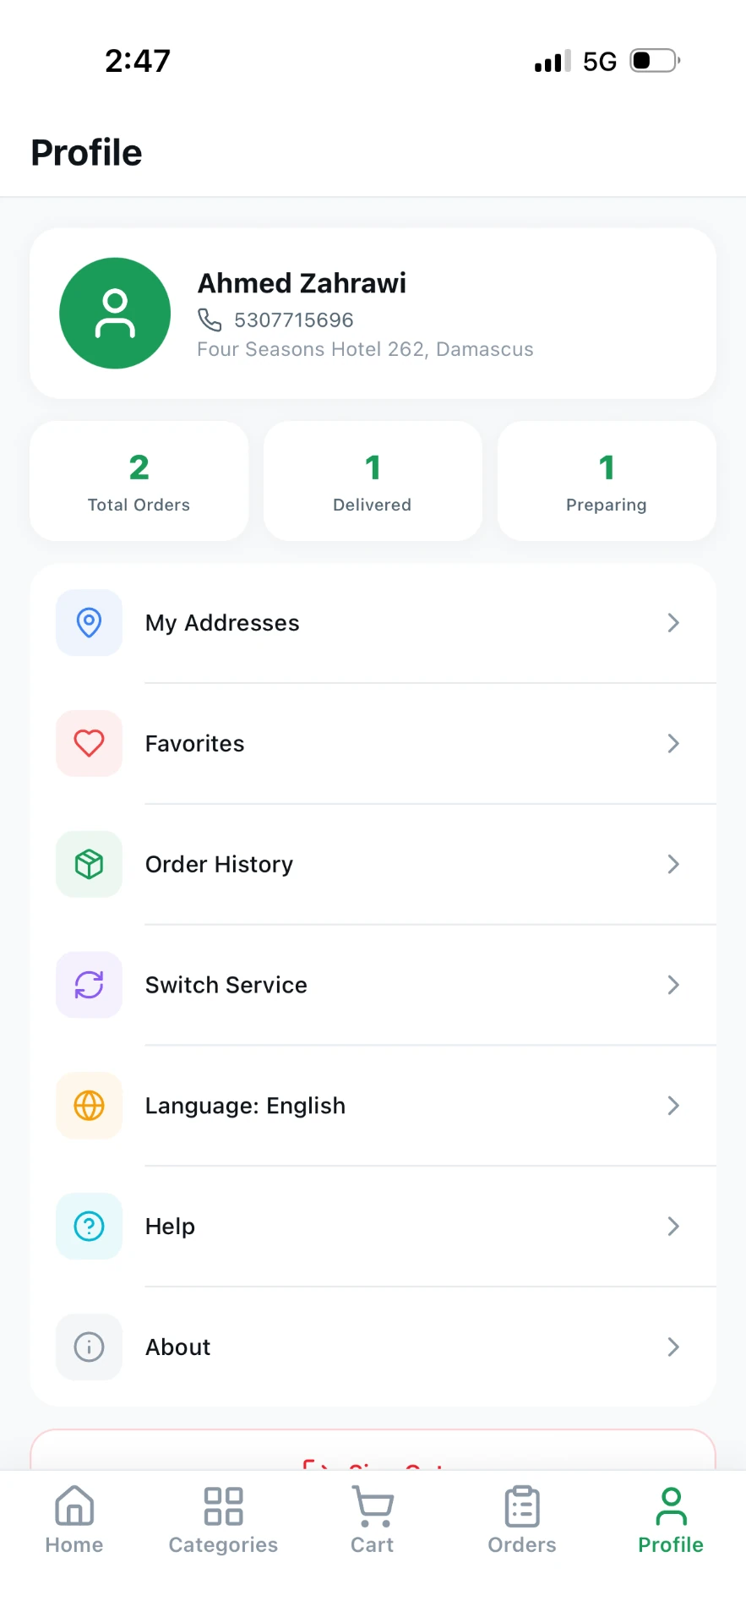This screenshot has width=746, height=1623.
Task: Tap the question mark Help icon
Action: click(x=89, y=1226)
